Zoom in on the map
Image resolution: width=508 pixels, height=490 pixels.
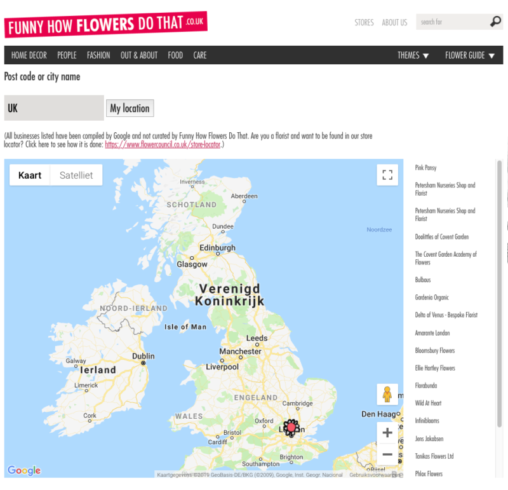click(387, 433)
